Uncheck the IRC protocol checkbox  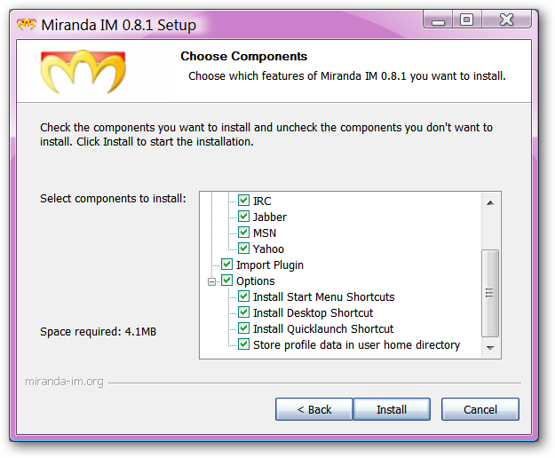click(x=243, y=201)
